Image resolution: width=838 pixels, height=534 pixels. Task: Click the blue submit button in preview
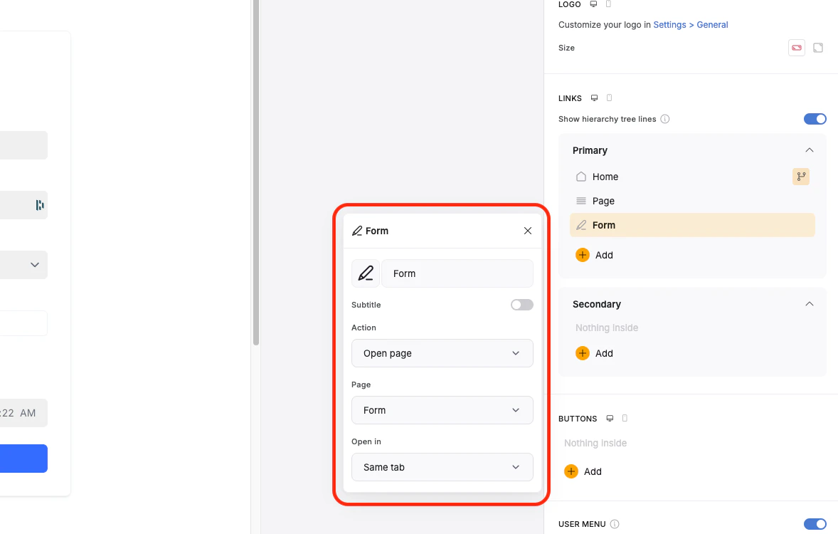pyautogui.click(x=23, y=459)
